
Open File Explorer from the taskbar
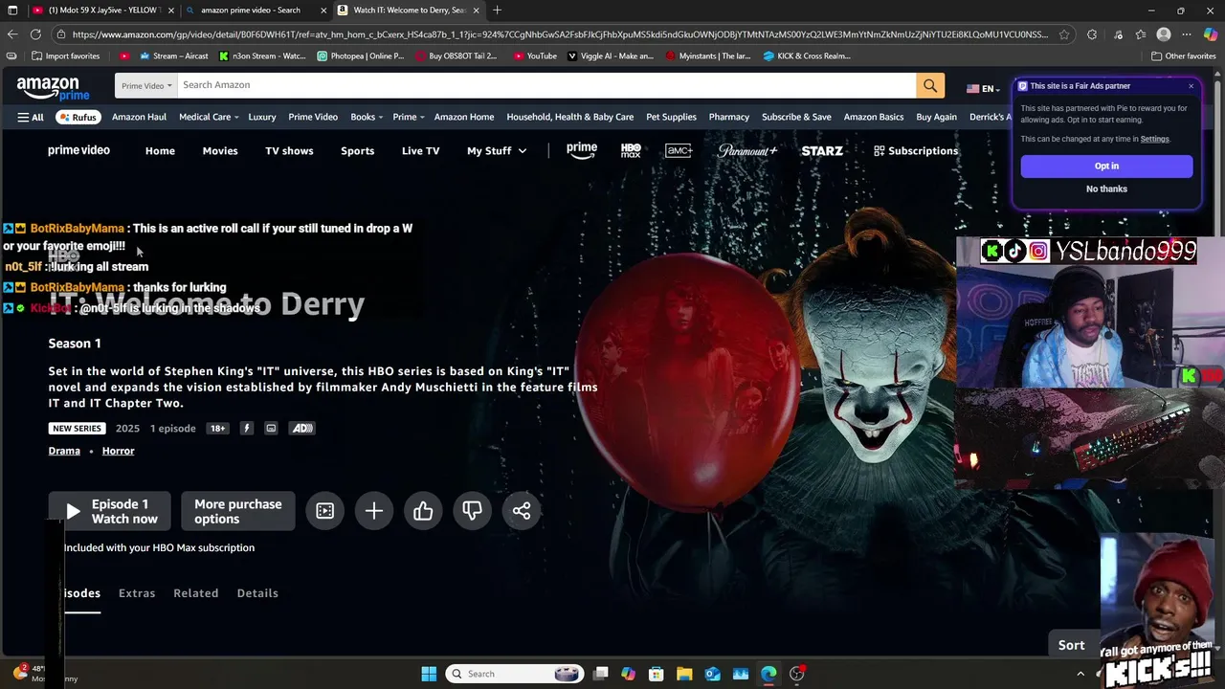684,674
